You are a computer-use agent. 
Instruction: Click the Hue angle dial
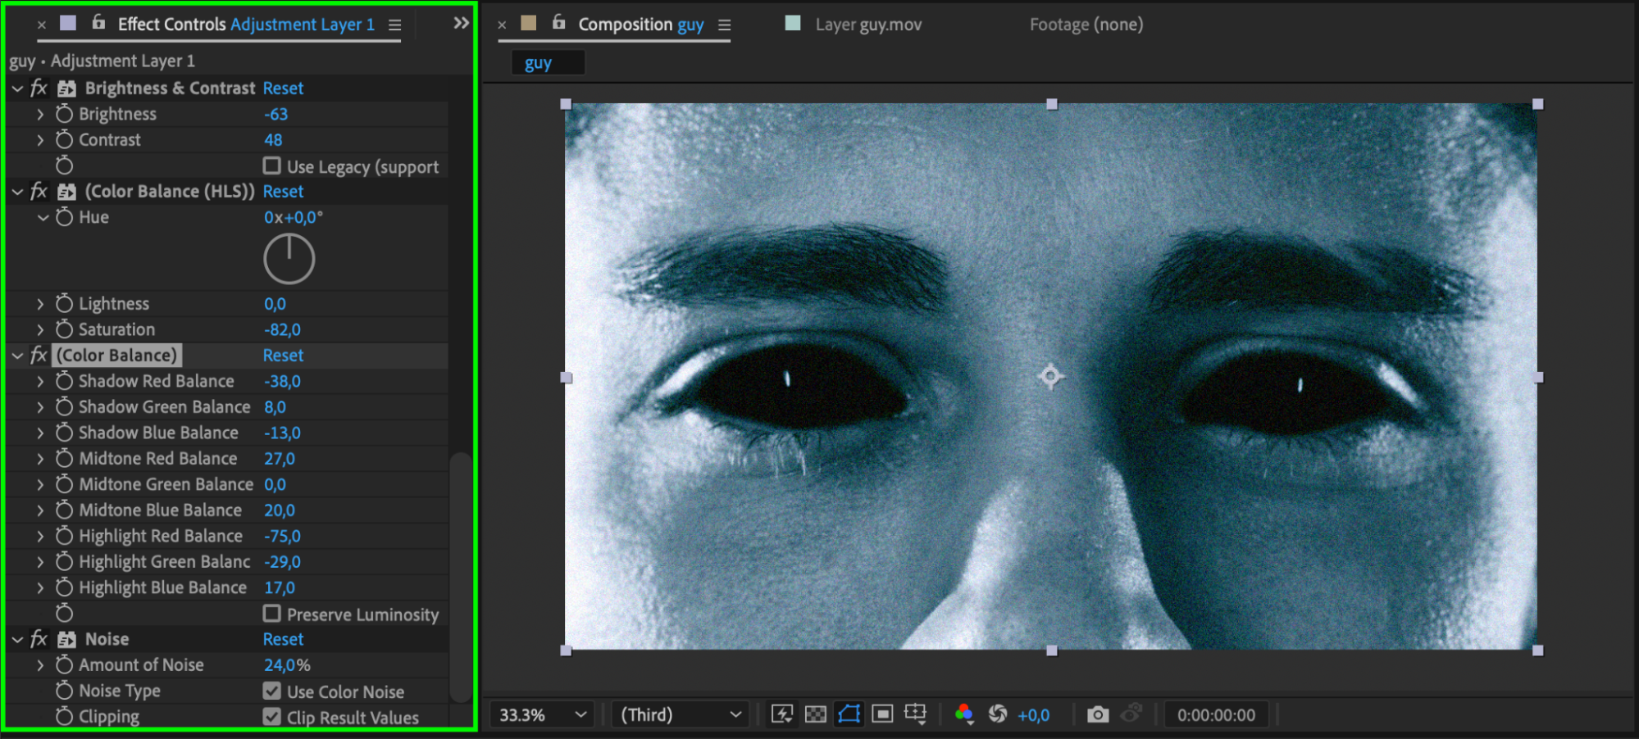289,259
